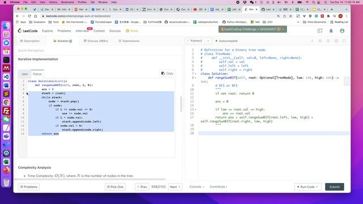Open the Other Bookmarks folder

(x=314, y=22)
